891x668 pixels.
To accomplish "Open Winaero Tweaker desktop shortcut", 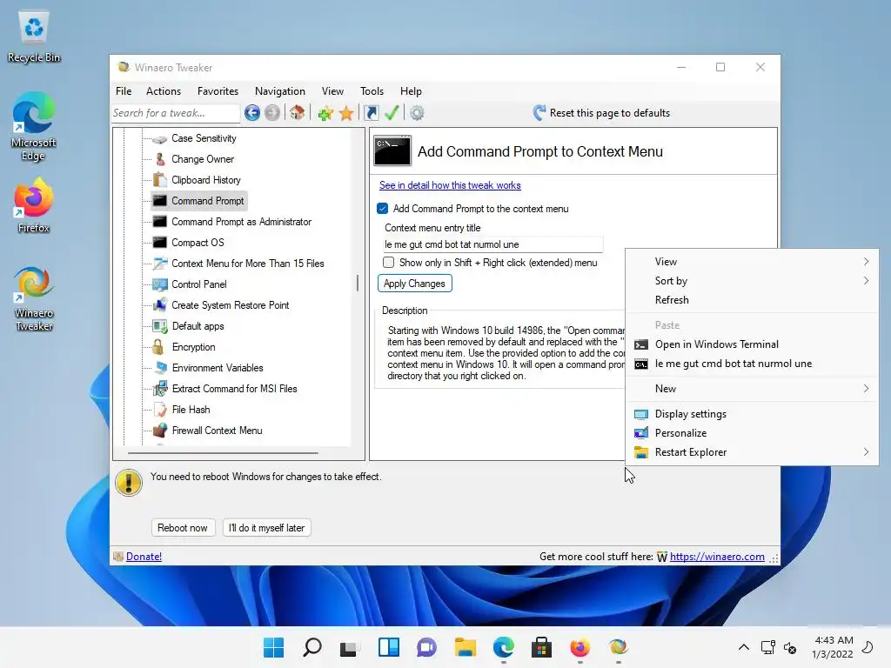I will coord(34,299).
